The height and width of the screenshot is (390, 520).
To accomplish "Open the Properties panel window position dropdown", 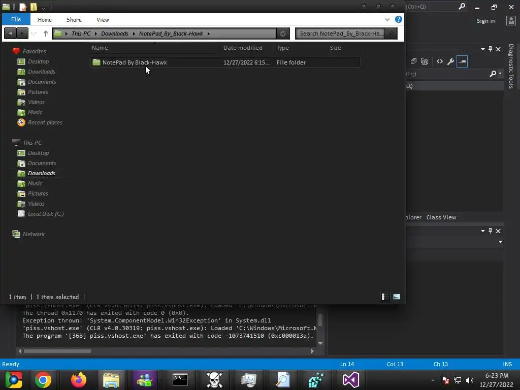I will pos(483,231).
